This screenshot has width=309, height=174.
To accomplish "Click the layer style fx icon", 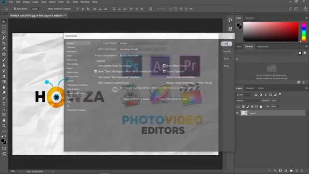I will click(x=275, y=171).
